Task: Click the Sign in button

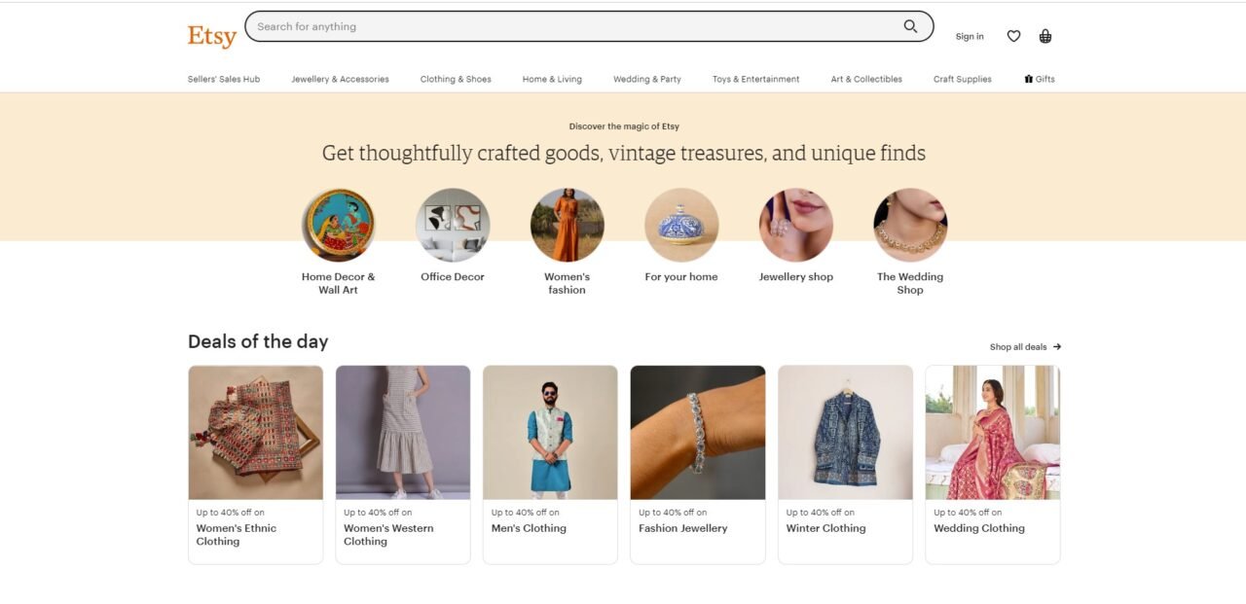Action: click(x=970, y=37)
